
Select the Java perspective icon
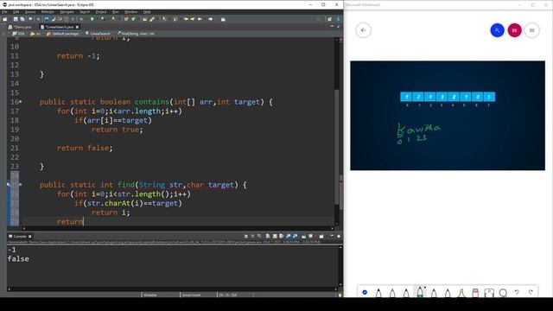(x=338, y=19)
